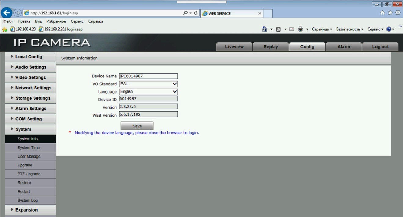
Task: Expand the Network Settings section
Action: coord(31,88)
